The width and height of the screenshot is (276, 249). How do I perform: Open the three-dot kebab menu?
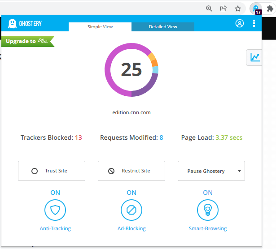(x=254, y=23)
